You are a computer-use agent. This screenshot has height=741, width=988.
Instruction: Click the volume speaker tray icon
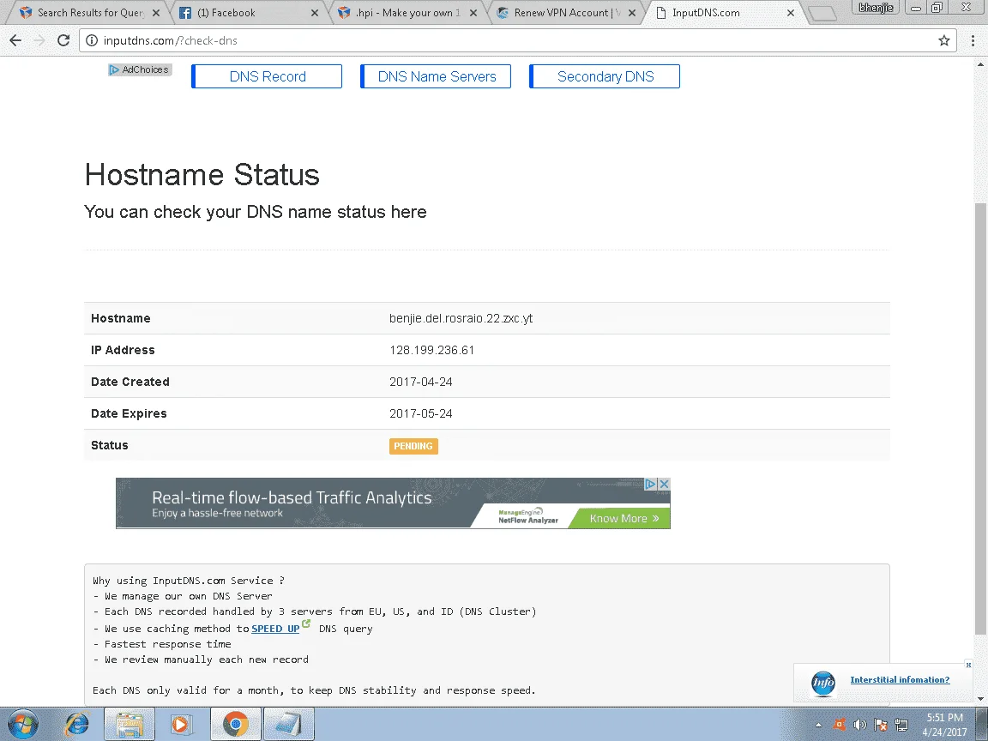859,726
